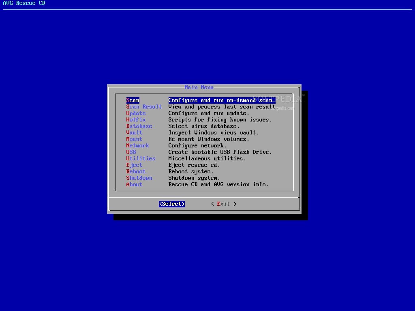Open the About menu entry

coord(134,184)
